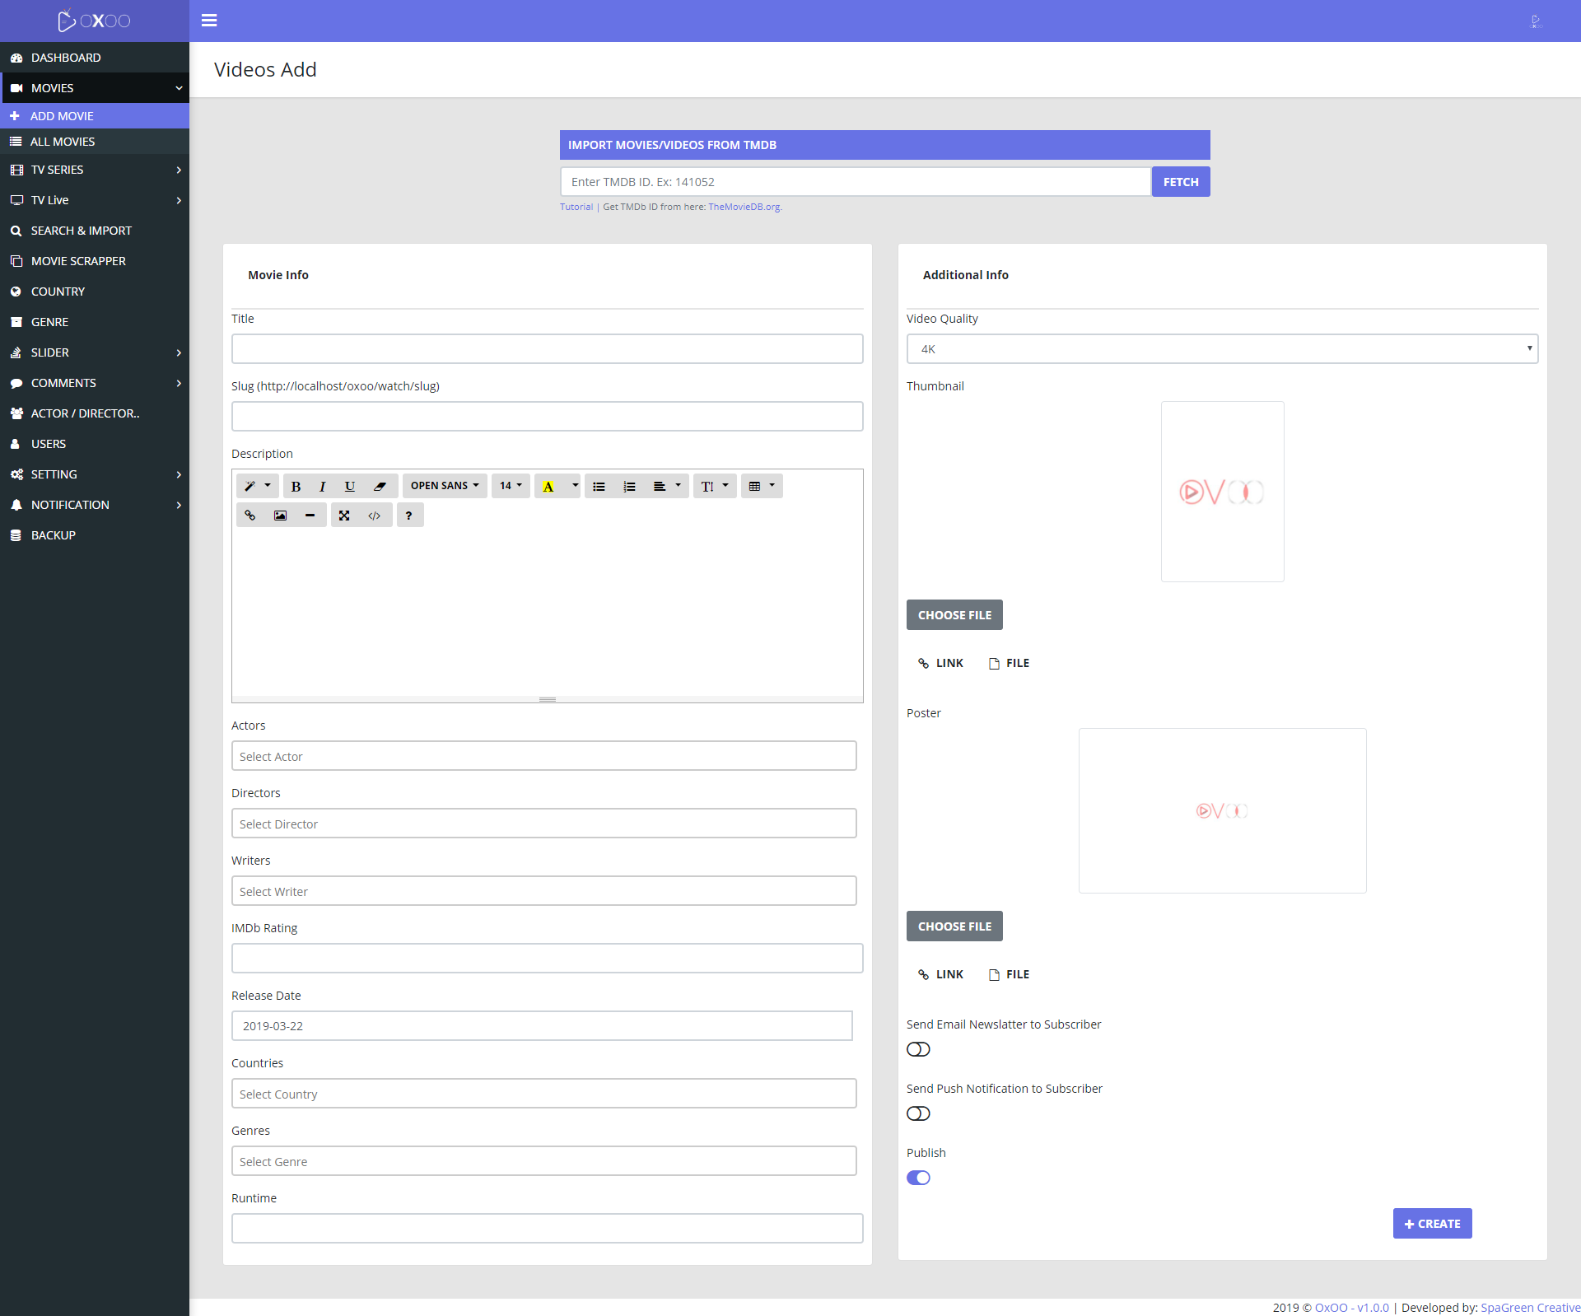Open the Video Quality 4K dropdown
The width and height of the screenshot is (1581, 1316).
(1222, 348)
